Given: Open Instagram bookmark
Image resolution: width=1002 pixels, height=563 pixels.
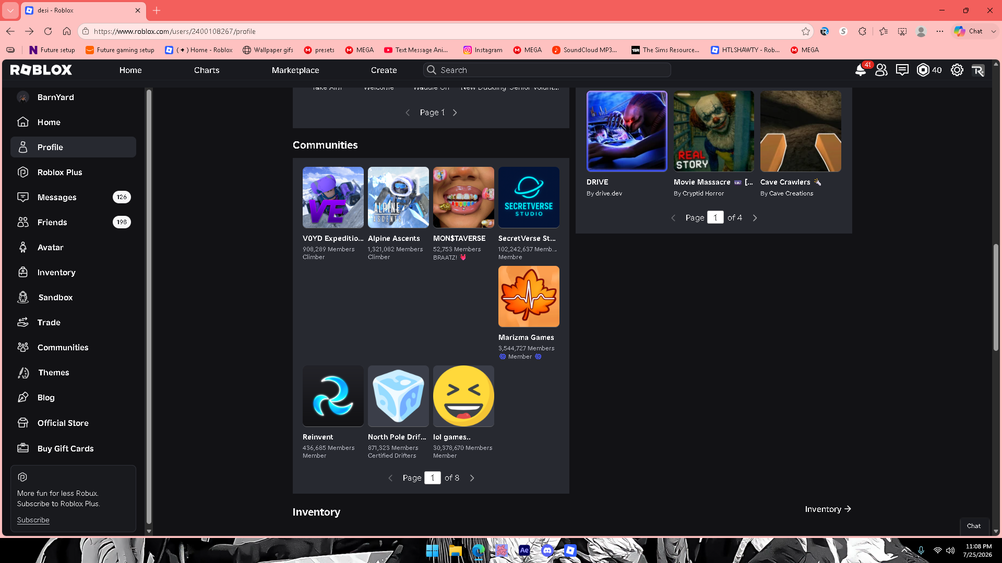Looking at the screenshot, I should point(483,50).
